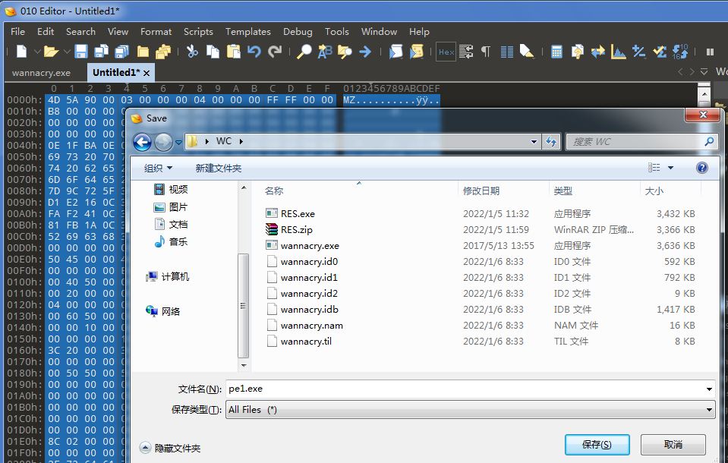The image size is (728, 463).
Task: Click the Copy toolbar icon
Action: (213, 52)
